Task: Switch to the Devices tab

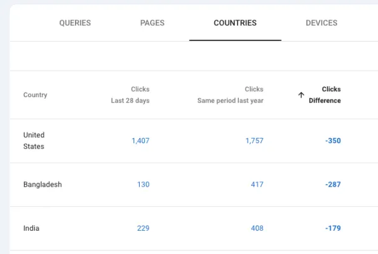Action: pos(321,23)
